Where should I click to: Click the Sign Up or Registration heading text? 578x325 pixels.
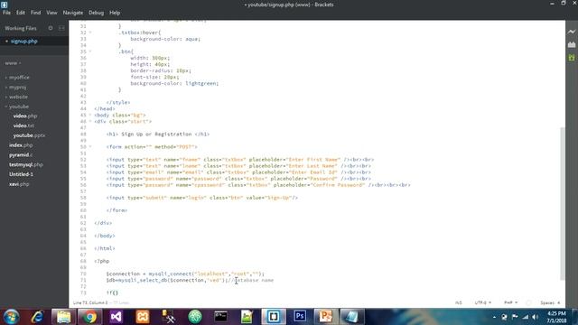[156, 135]
